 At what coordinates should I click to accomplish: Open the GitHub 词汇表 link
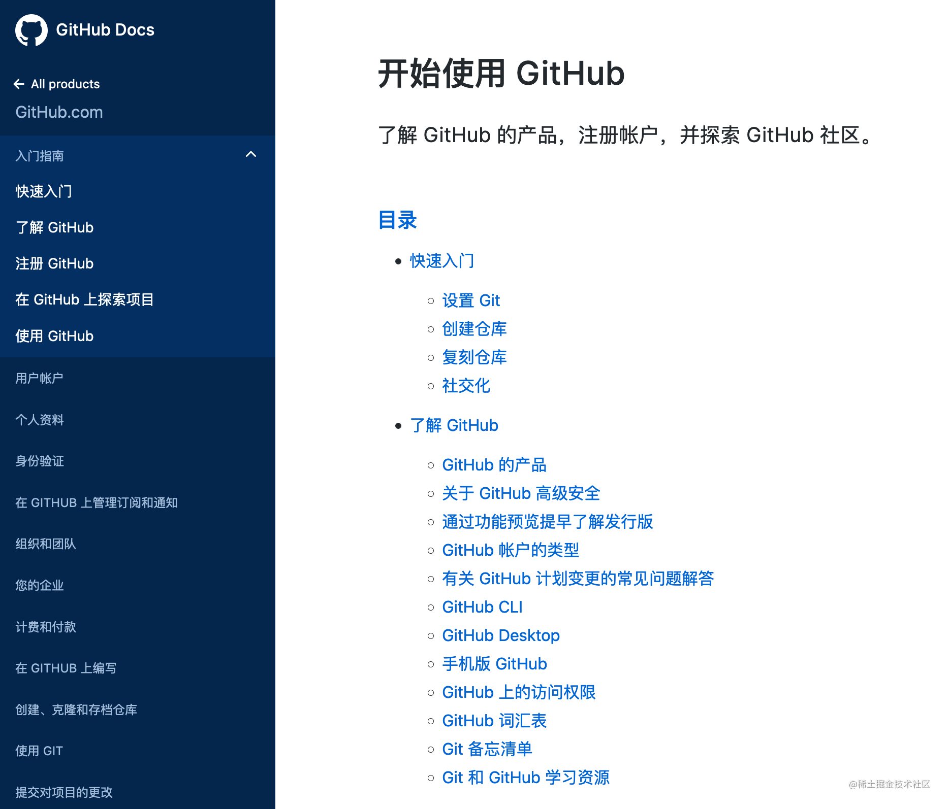tap(494, 721)
